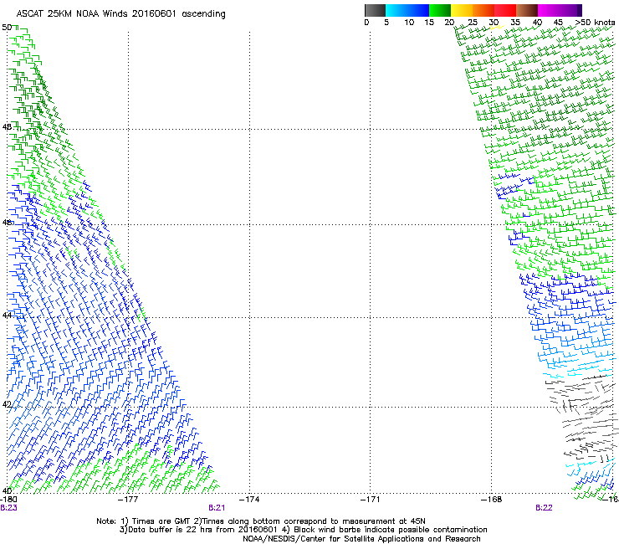619x544 pixels.
Task: Click the brown 35-40 knots legend color
Action: [x=527, y=10]
